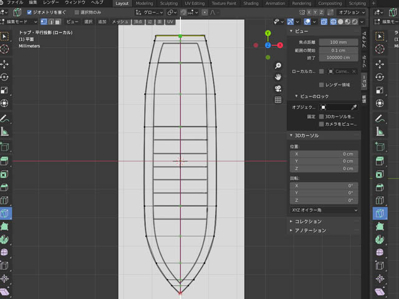Pick the Bevel tool in left viewport toolbar

point(4,187)
